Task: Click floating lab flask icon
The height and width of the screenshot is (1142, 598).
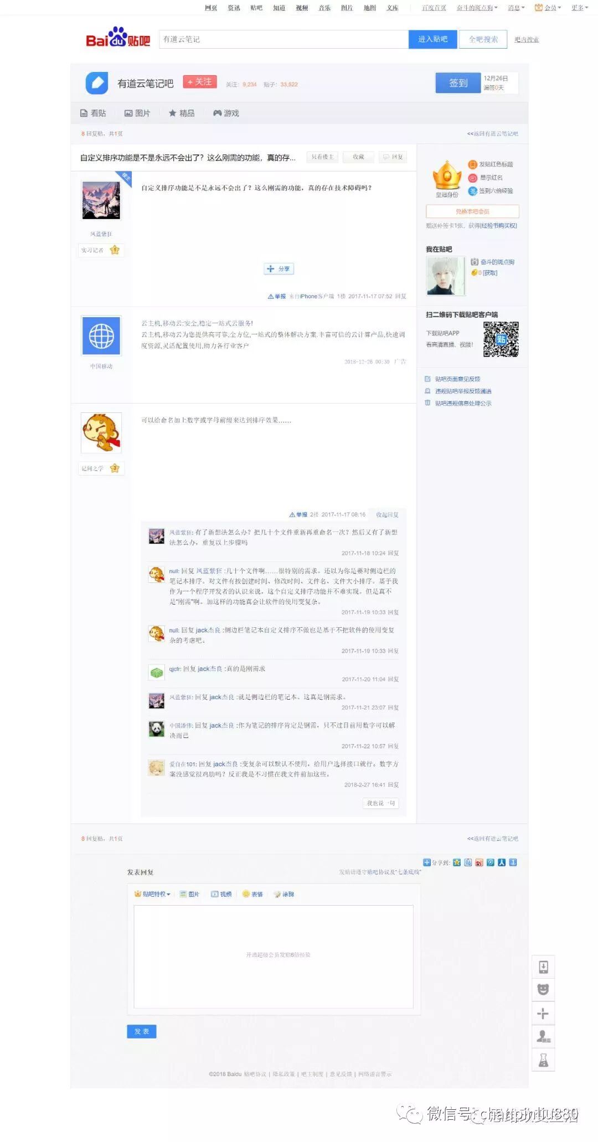Action: 543,1060
